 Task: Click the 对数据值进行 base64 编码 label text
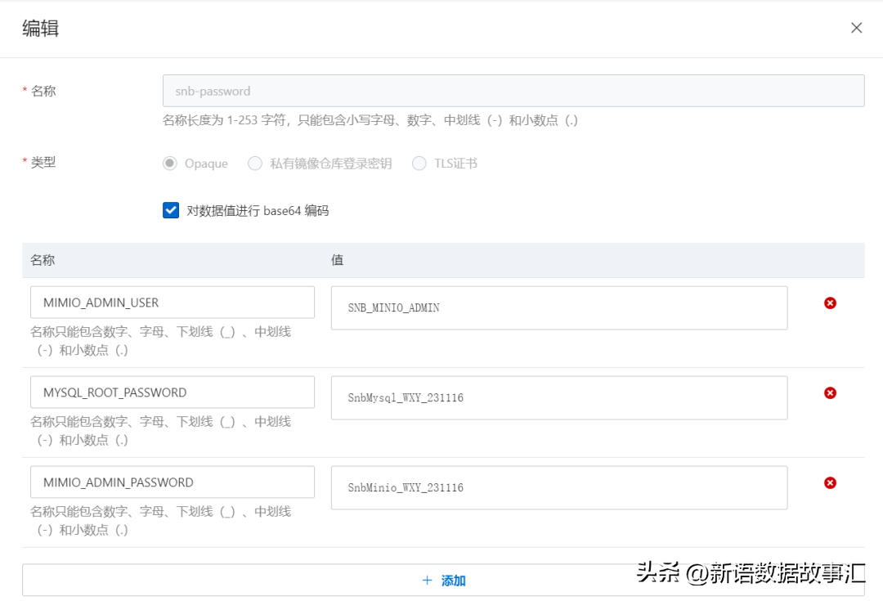(x=258, y=211)
